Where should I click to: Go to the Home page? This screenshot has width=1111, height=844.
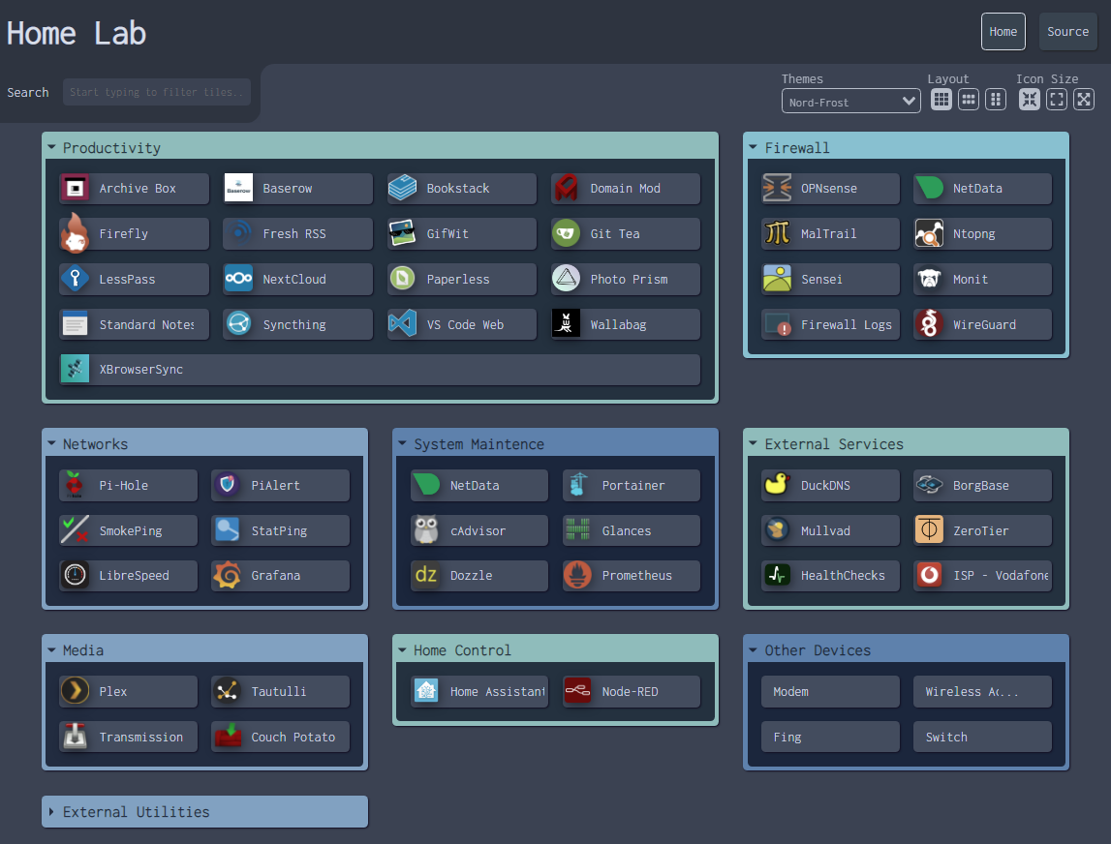click(x=1003, y=31)
